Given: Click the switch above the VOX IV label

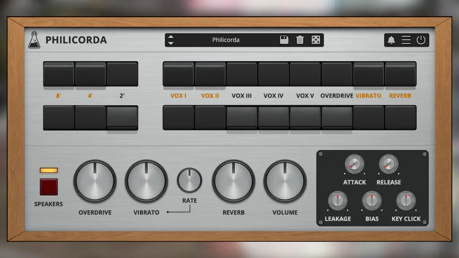Looking at the screenshot, I should [273, 74].
